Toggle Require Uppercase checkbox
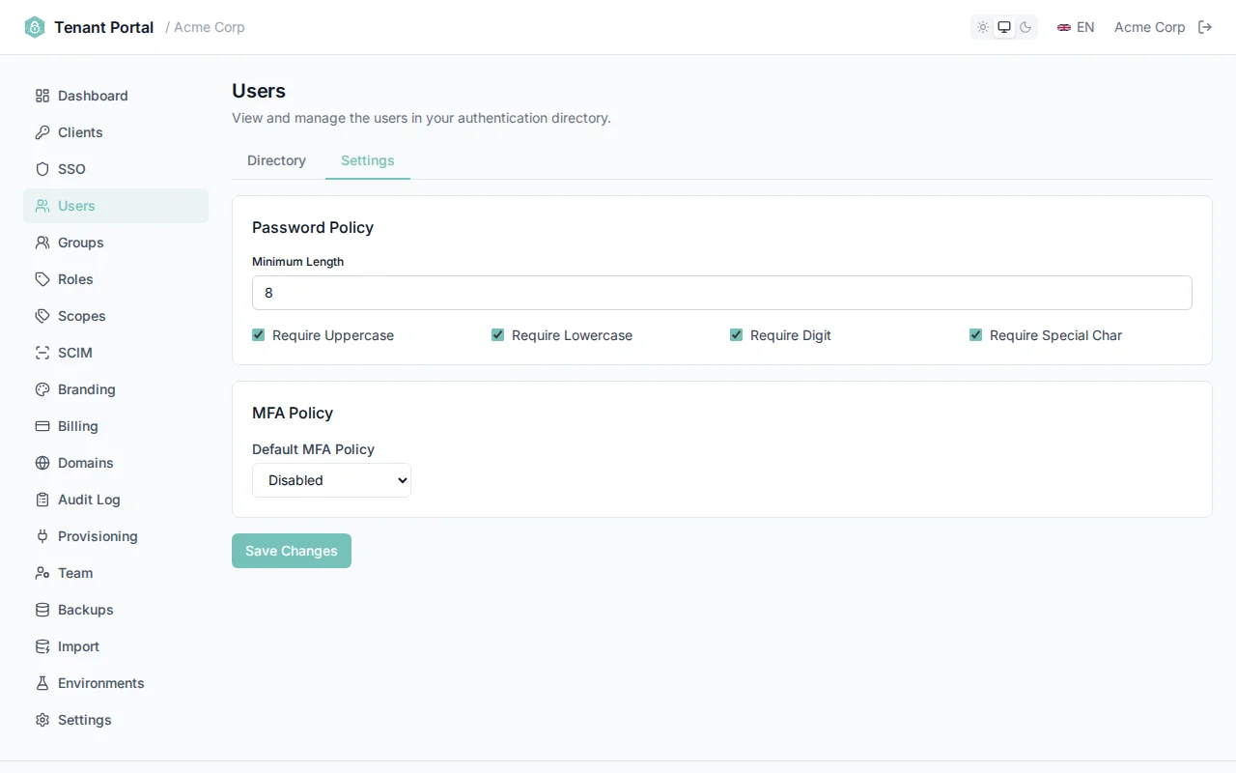 [258, 334]
